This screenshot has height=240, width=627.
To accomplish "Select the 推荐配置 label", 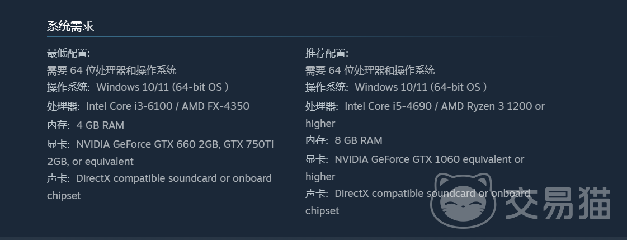I will [x=327, y=53].
